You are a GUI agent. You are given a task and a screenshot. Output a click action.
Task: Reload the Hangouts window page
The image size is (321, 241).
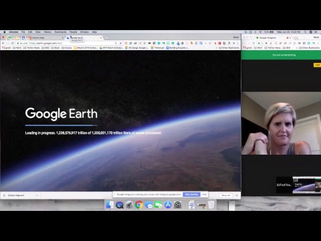pyautogui.click(x=253, y=43)
